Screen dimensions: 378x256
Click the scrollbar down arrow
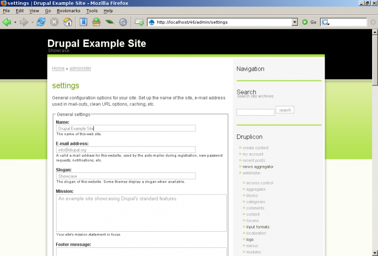(x=375, y=253)
